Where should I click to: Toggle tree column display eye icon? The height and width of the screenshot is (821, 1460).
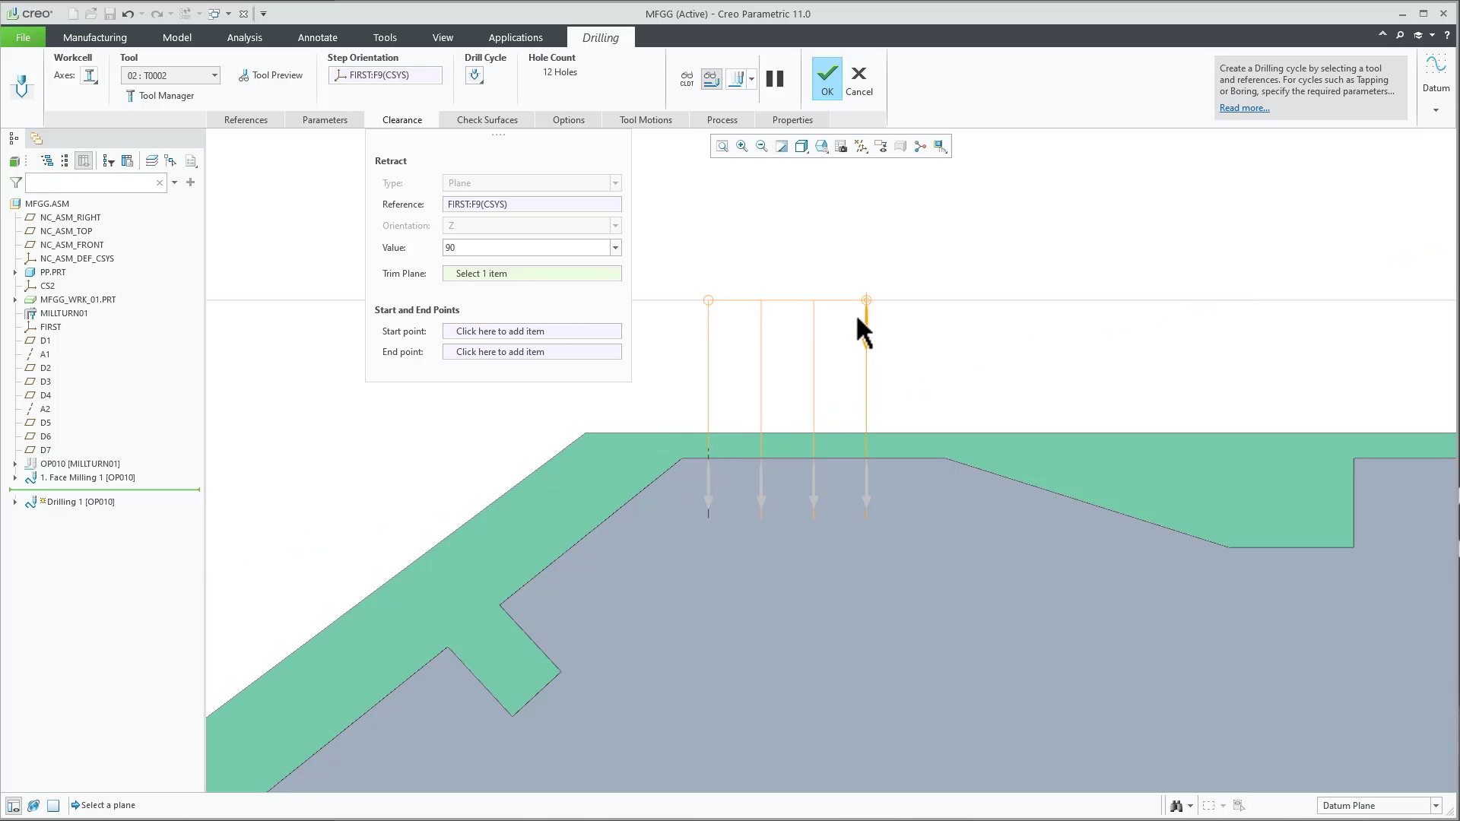pos(84,160)
